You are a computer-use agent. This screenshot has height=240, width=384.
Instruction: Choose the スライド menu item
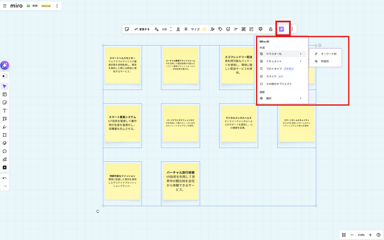(271, 76)
